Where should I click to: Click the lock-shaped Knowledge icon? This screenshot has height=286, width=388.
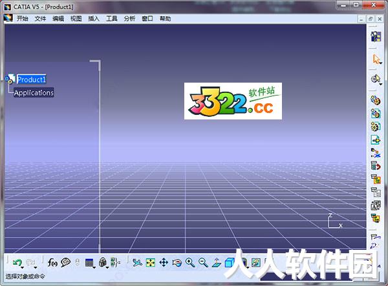(x=102, y=262)
